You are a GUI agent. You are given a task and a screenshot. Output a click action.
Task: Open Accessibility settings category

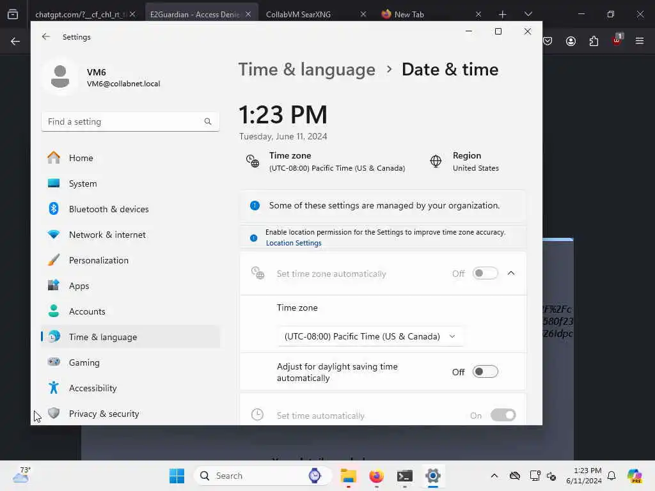130,388
